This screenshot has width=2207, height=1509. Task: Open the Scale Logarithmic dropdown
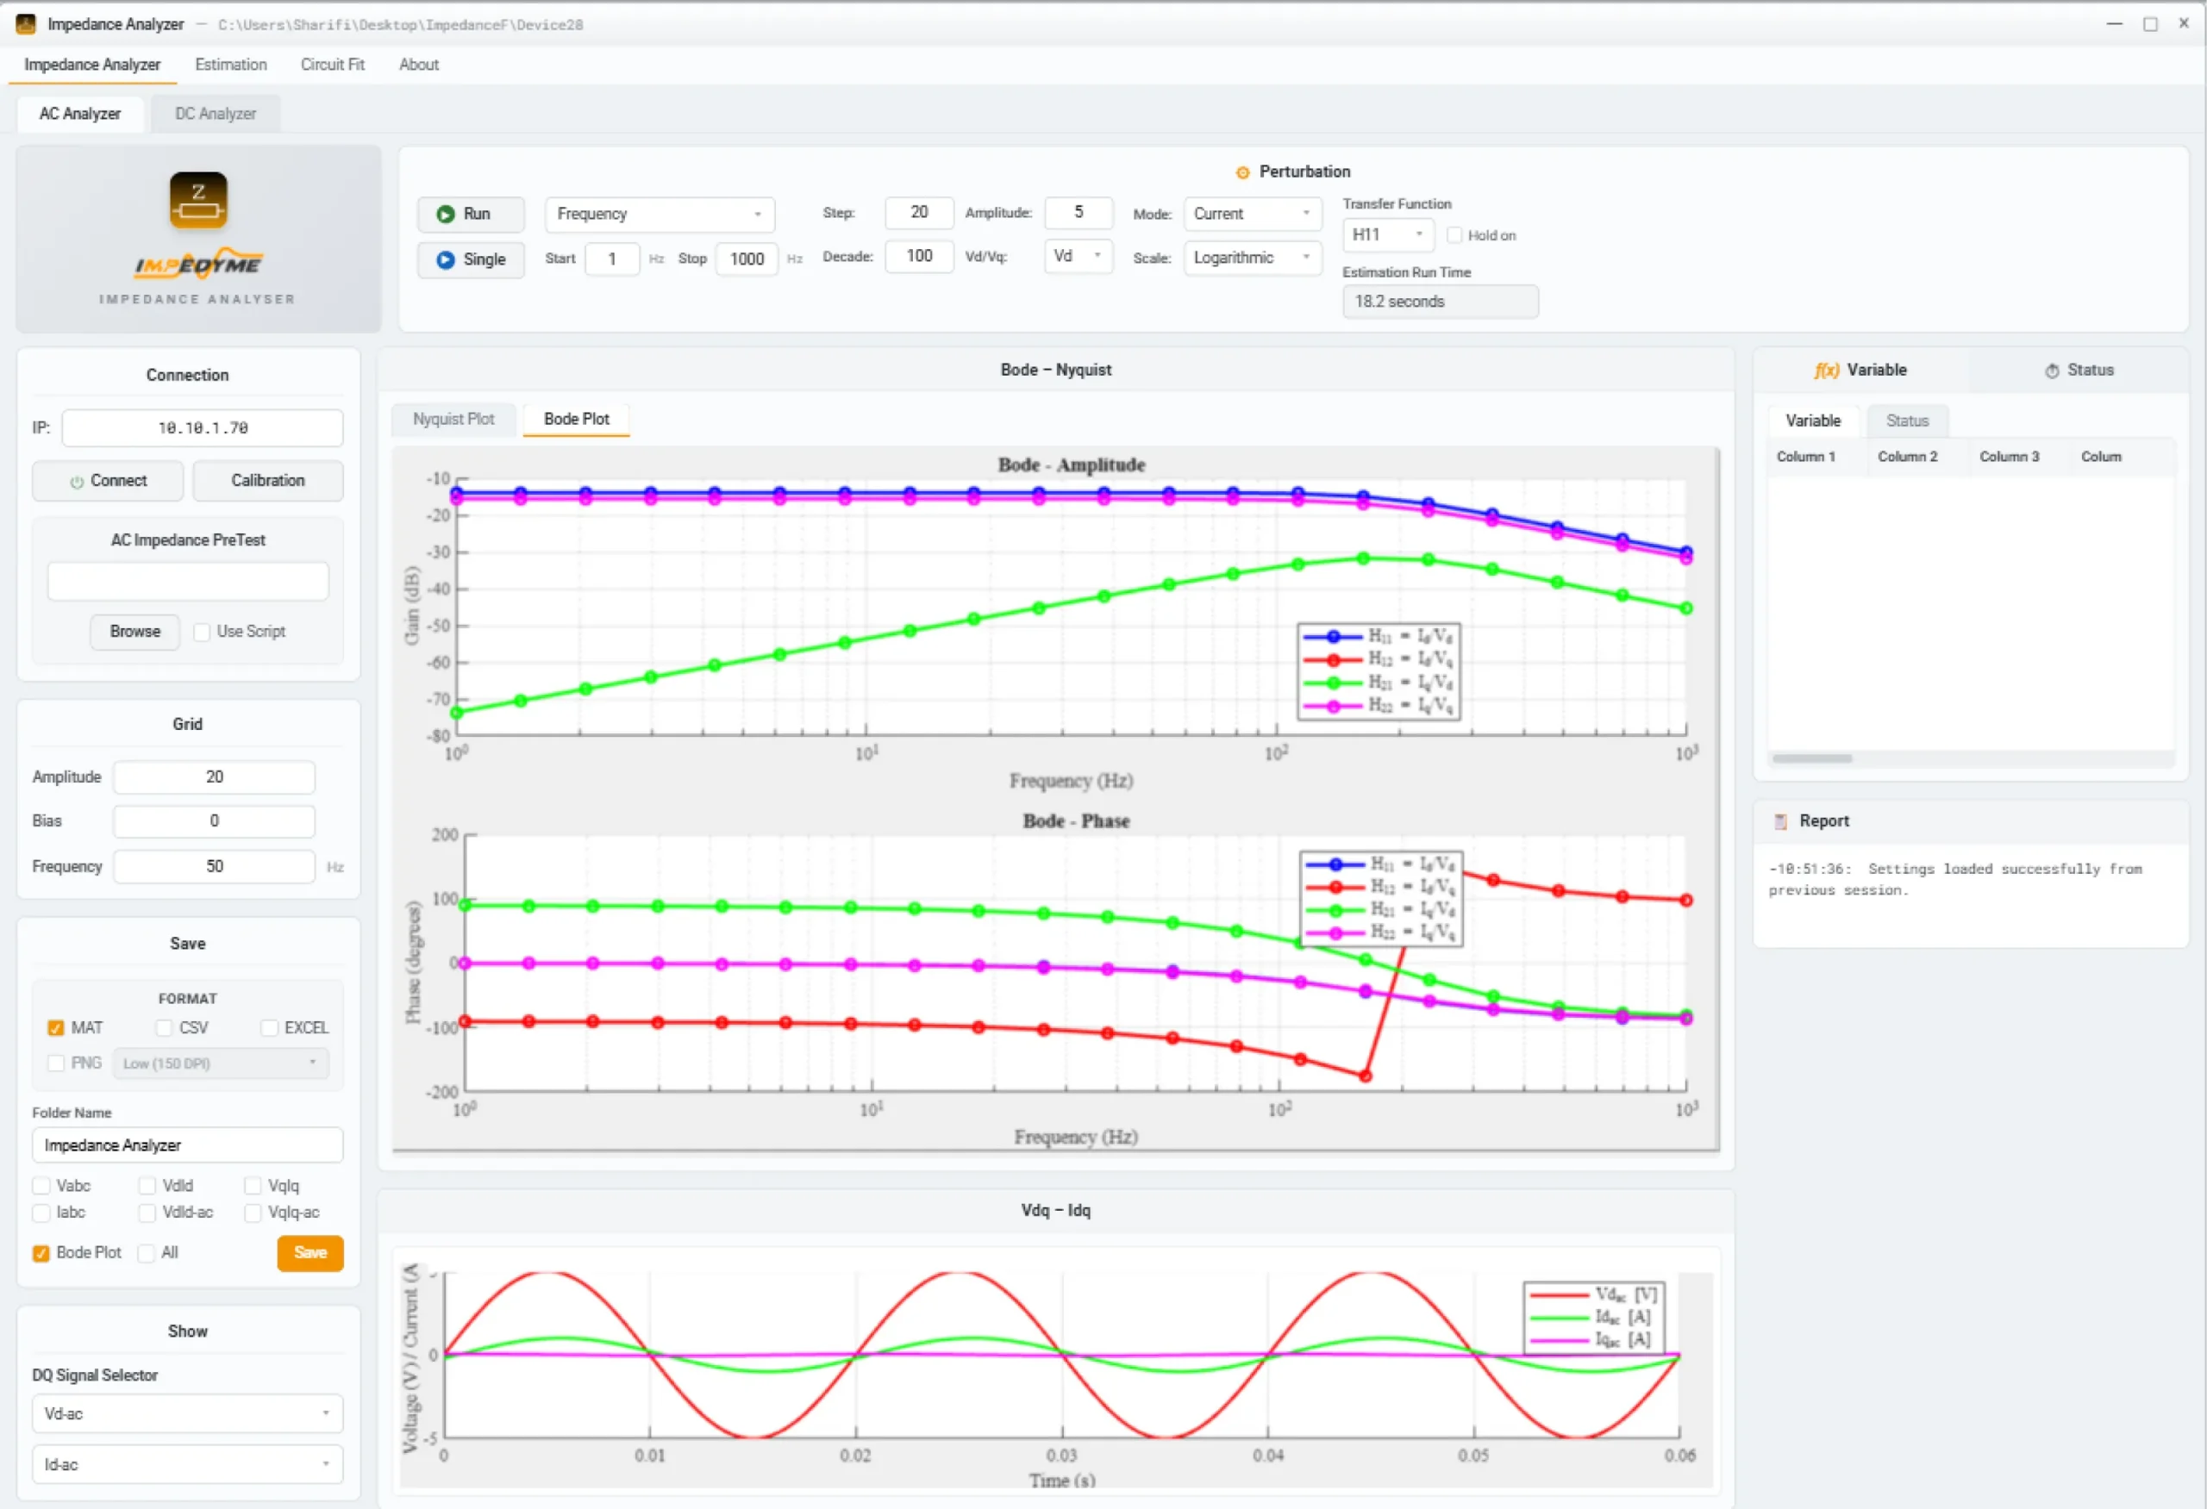pyautogui.click(x=1252, y=259)
